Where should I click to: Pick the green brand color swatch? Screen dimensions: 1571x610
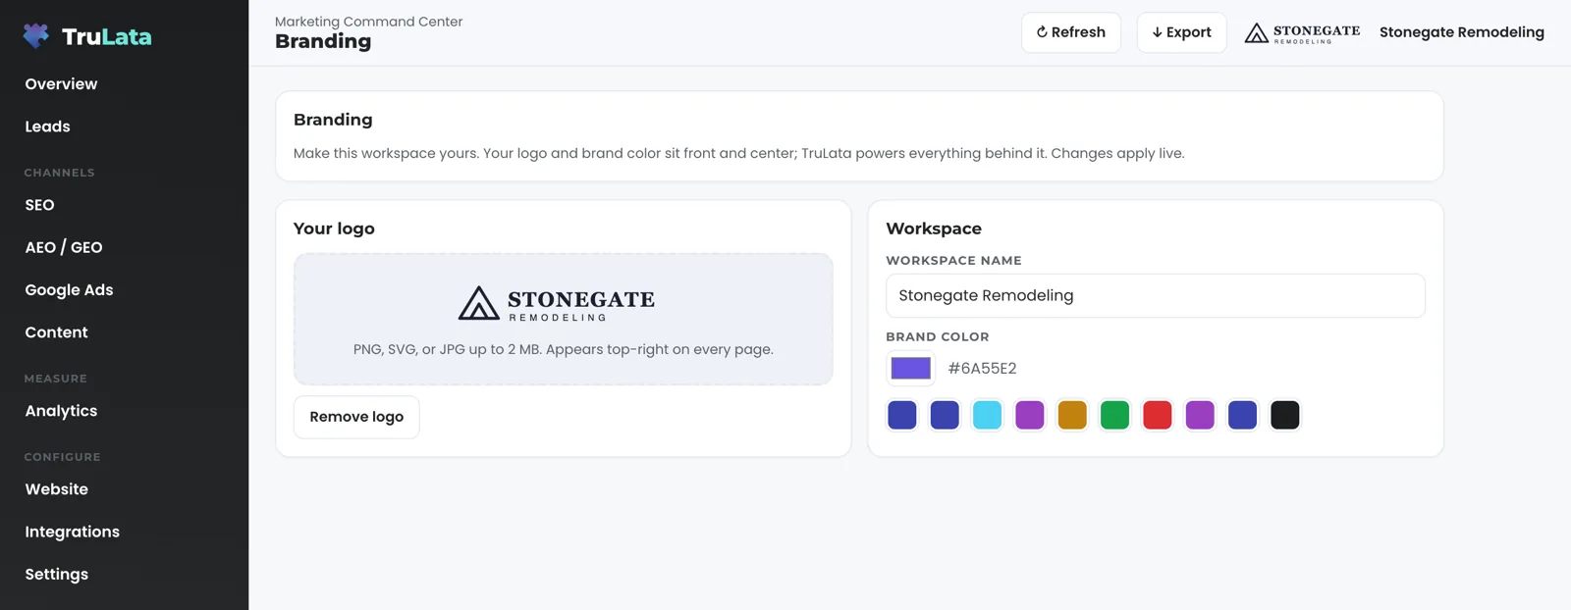pos(1114,415)
